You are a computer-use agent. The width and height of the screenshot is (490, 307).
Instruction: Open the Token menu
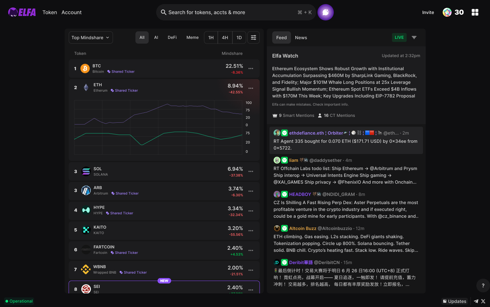50,12
